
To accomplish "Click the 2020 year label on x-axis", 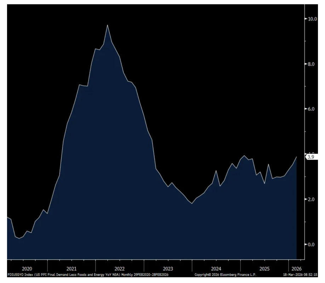I will [x=27, y=268].
